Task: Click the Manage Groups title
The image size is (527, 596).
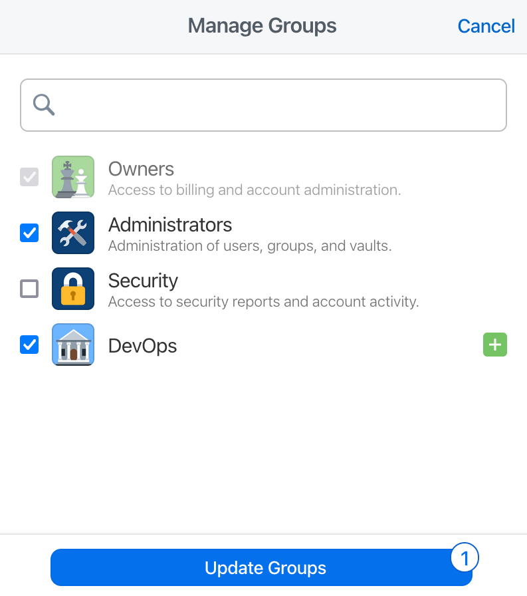Action: point(262,26)
